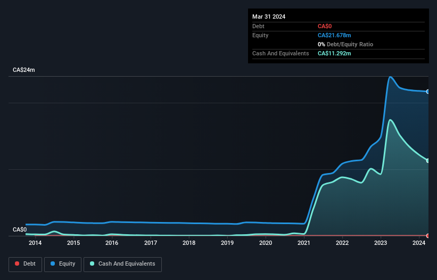Click the Mar 31 2024 tooltip date
Viewport: 437px width, 280px height.
point(269,17)
